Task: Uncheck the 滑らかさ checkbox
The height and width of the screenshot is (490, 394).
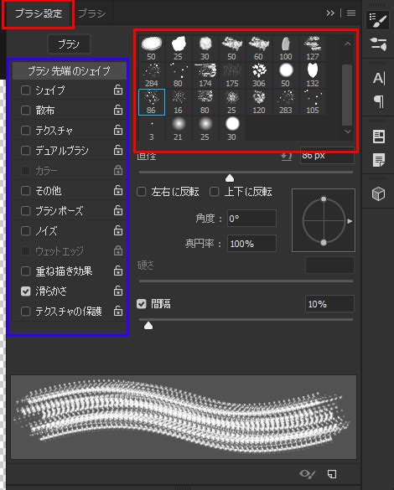Action: (x=25, y=291)
